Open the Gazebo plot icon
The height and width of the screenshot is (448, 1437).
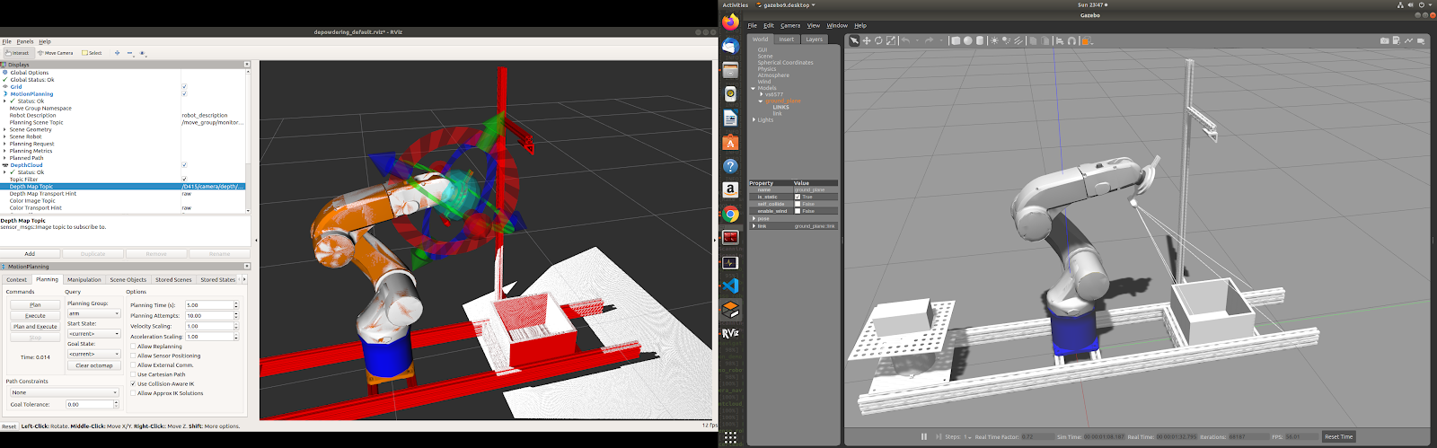(1408, 40)
